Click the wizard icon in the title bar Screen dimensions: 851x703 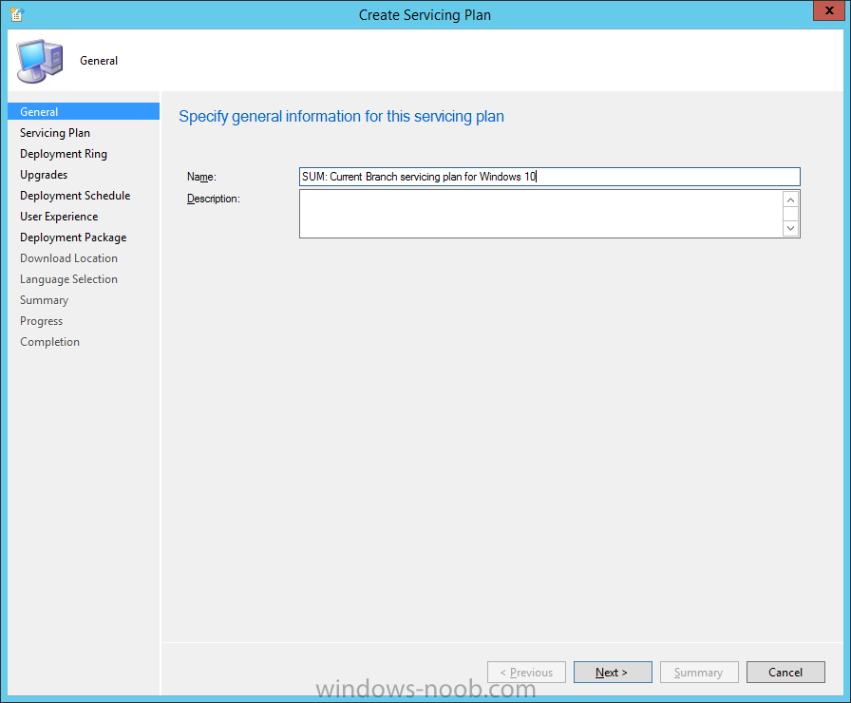(17, 14)
